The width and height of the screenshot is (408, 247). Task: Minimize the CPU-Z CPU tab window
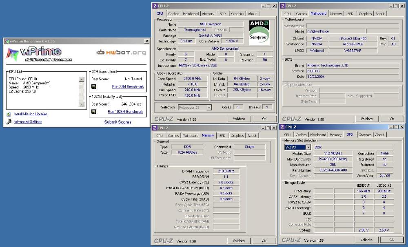[264, 6]
